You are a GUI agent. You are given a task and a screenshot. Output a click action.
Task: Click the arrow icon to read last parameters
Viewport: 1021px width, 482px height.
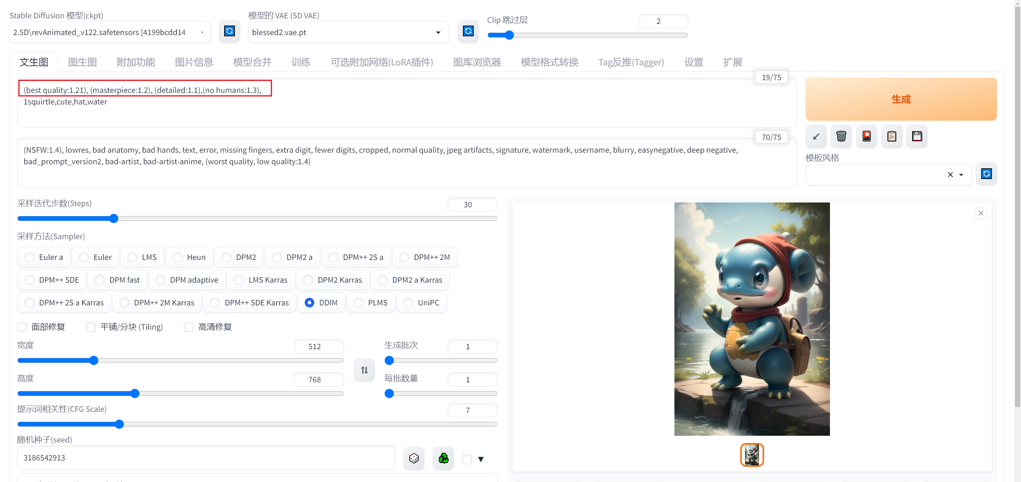(816, 136)
